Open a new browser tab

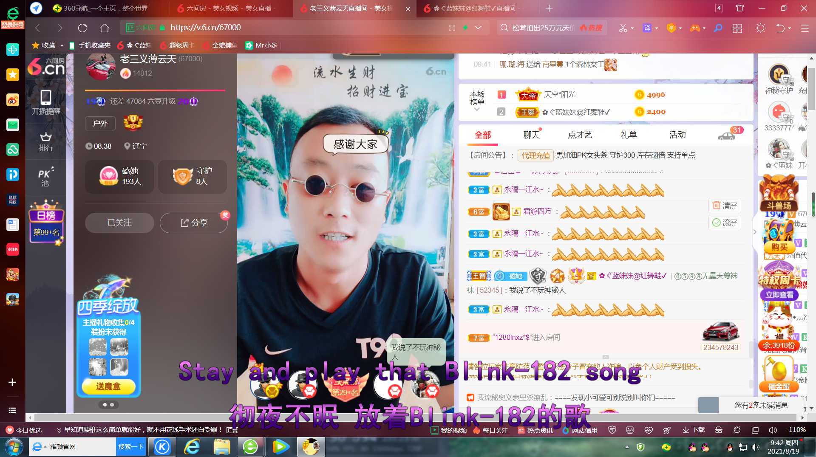point(549,8)
